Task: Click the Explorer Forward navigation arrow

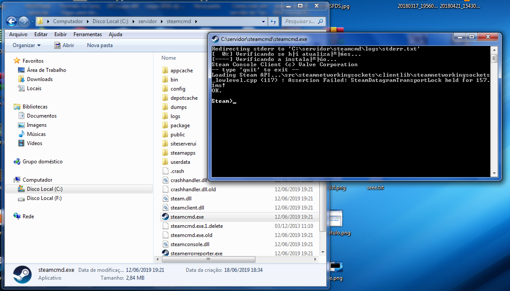Action: [23, 21]
